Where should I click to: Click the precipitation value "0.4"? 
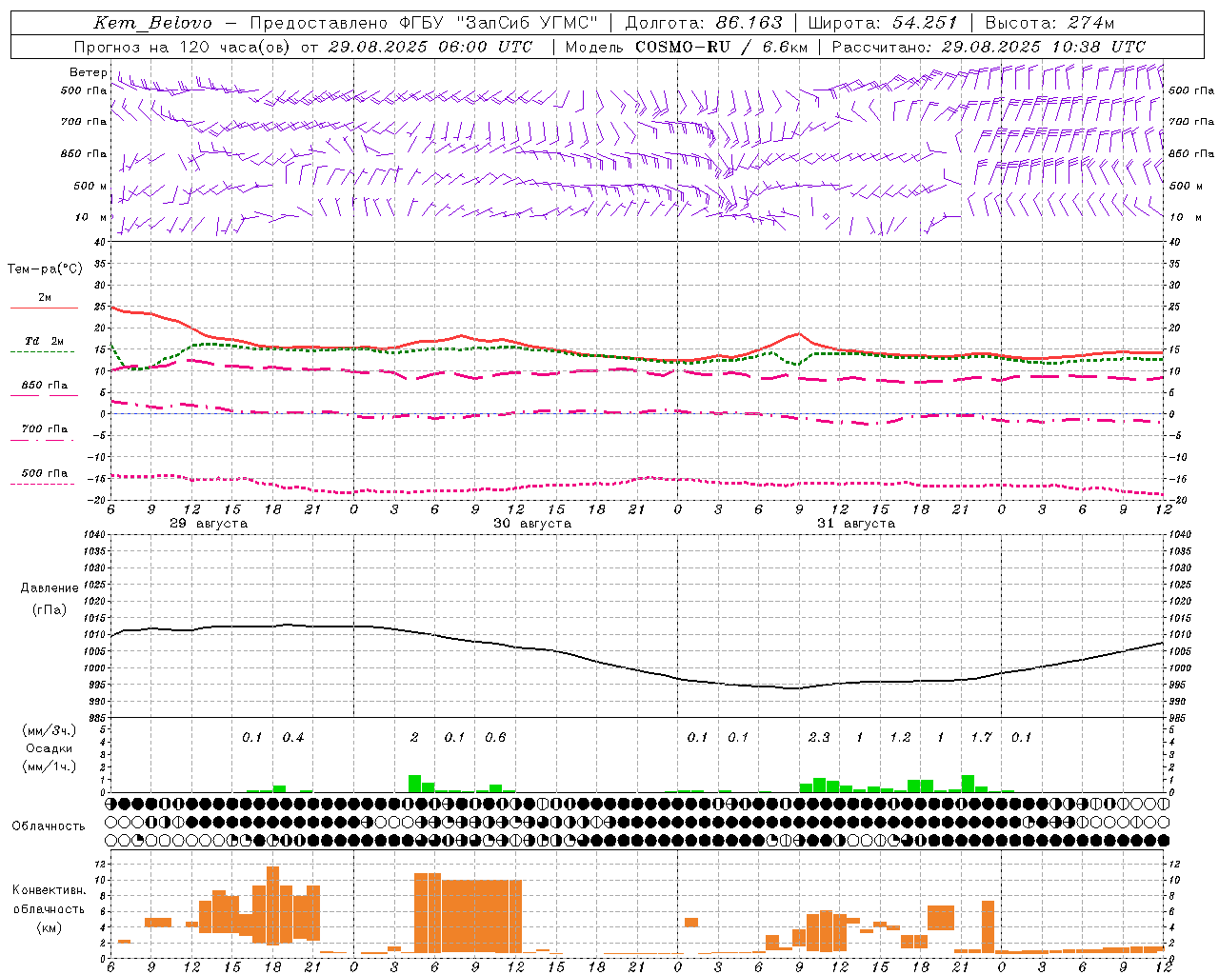tap(293, 737)
